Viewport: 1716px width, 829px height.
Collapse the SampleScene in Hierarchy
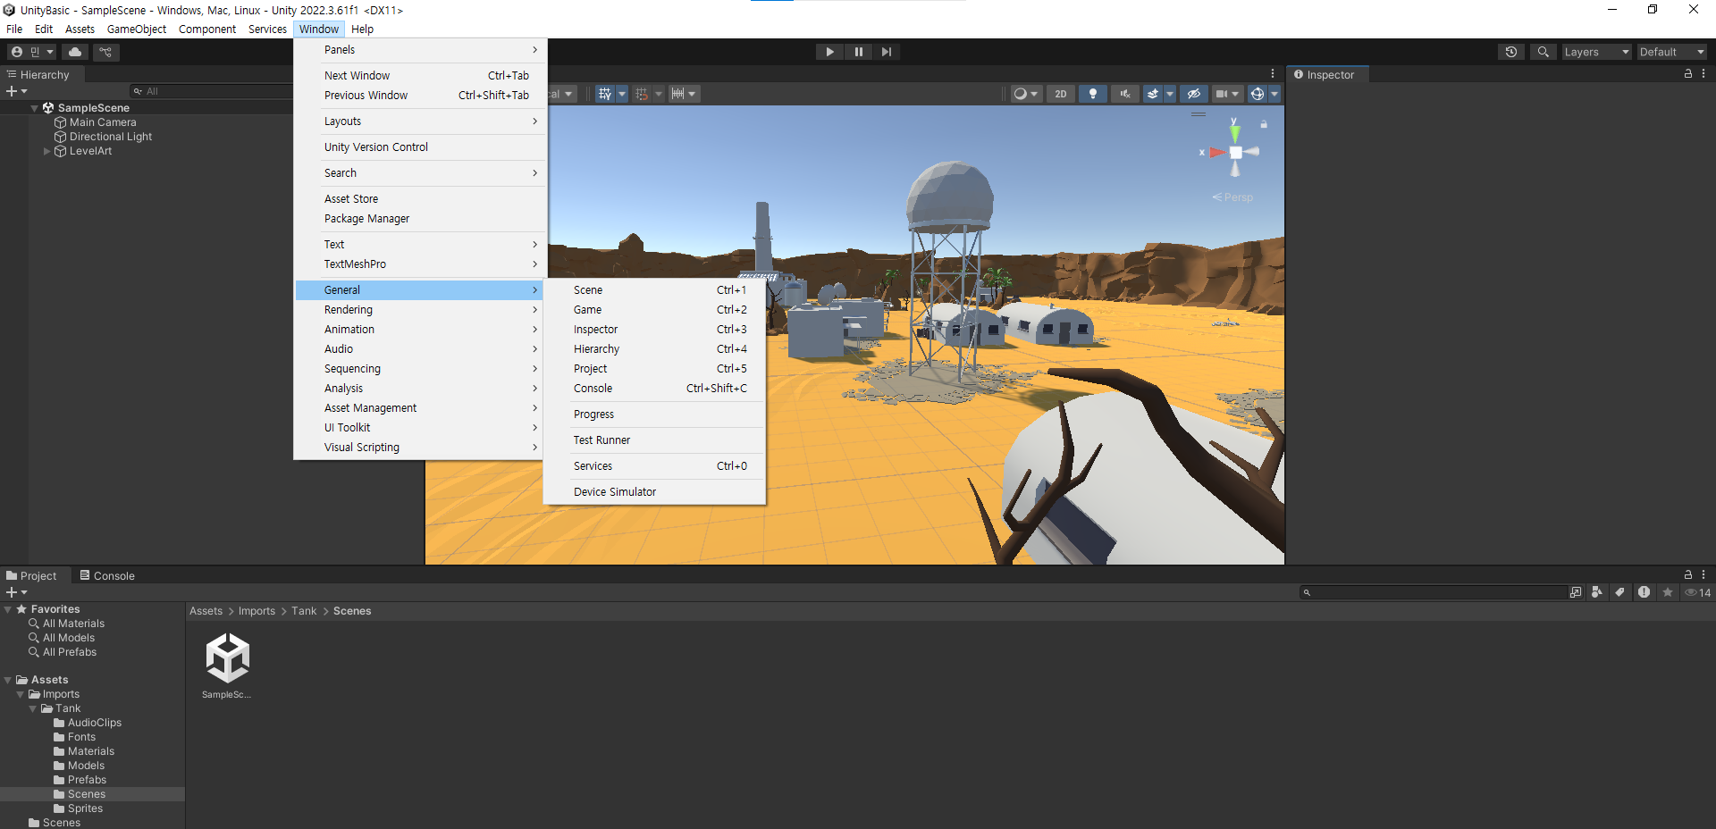(35, 108)
